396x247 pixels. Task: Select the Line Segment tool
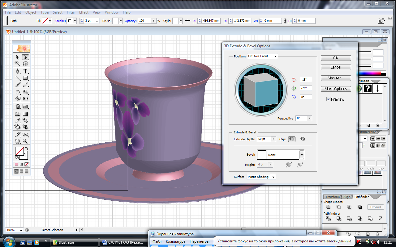tap(18, 78)
